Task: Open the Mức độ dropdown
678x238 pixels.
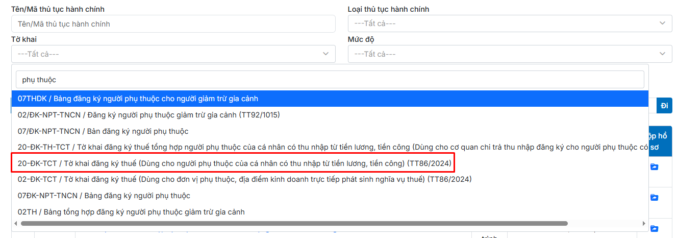Action: [510, 54]
